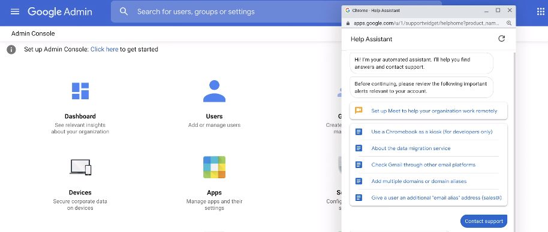Open the Google apps grid launcher
The height and width of the screenshot is (232, 548).
[540, 11]
